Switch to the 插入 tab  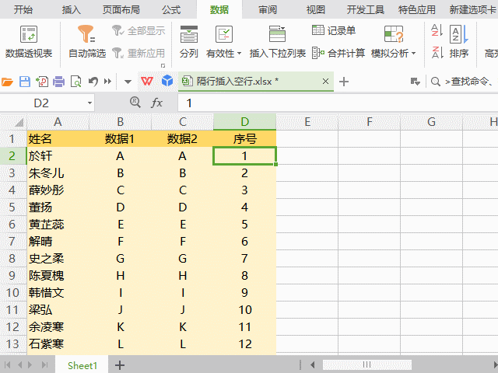point(71,9)
